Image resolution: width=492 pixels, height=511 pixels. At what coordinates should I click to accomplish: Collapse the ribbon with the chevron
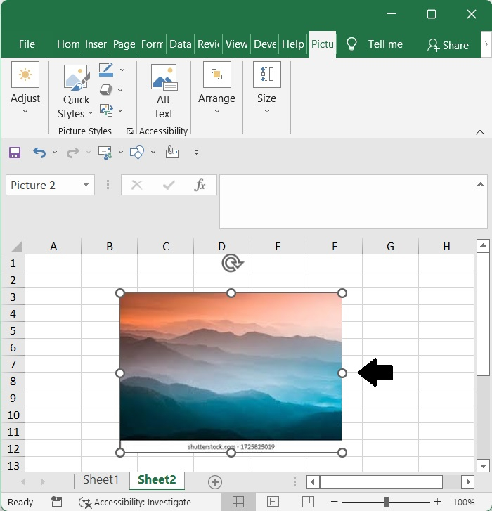click(x=480, y=132)
